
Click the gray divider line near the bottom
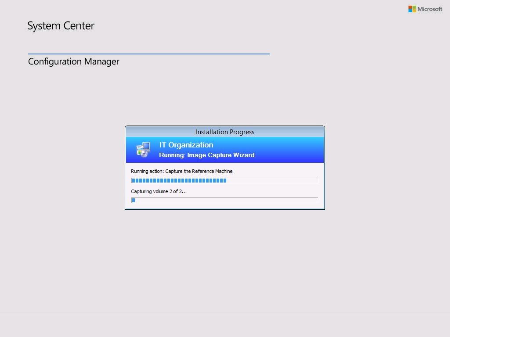(225, 313)
